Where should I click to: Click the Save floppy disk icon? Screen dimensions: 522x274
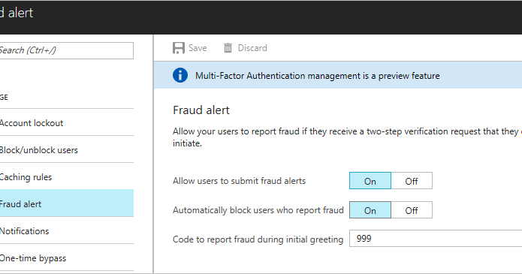[179, 48]
